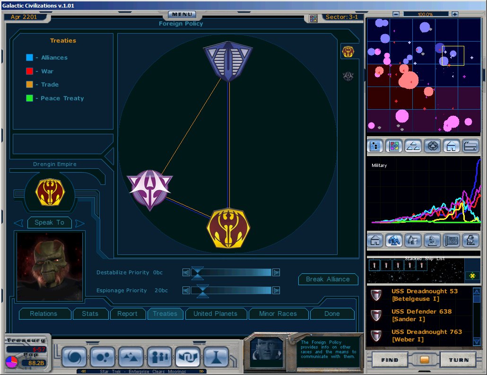Viewport: 487px width, 375px height.
Task: Select the colored sector-grid minimap icon
Action: pyautogui.click(x=394, y=146)
